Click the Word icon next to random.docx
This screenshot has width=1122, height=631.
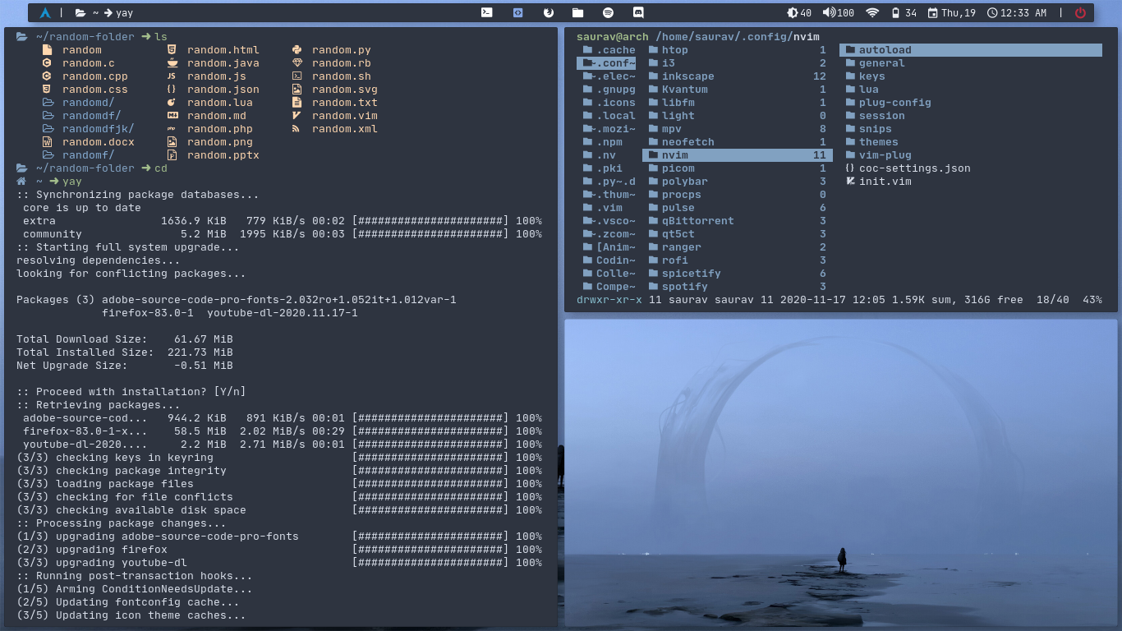pyautogui.click(x=47, y=142)
